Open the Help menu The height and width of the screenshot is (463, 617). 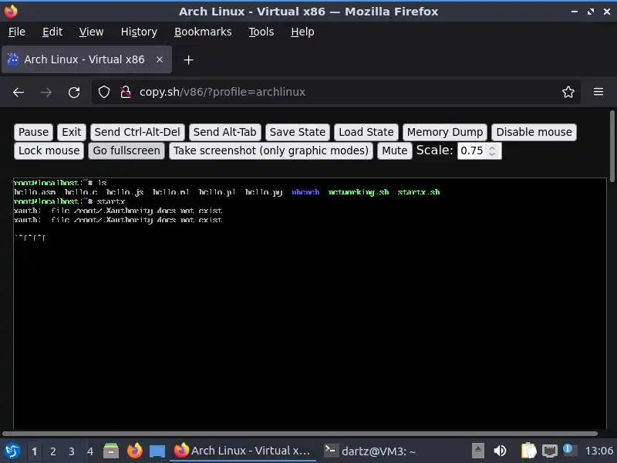click(x=302, y=32)
